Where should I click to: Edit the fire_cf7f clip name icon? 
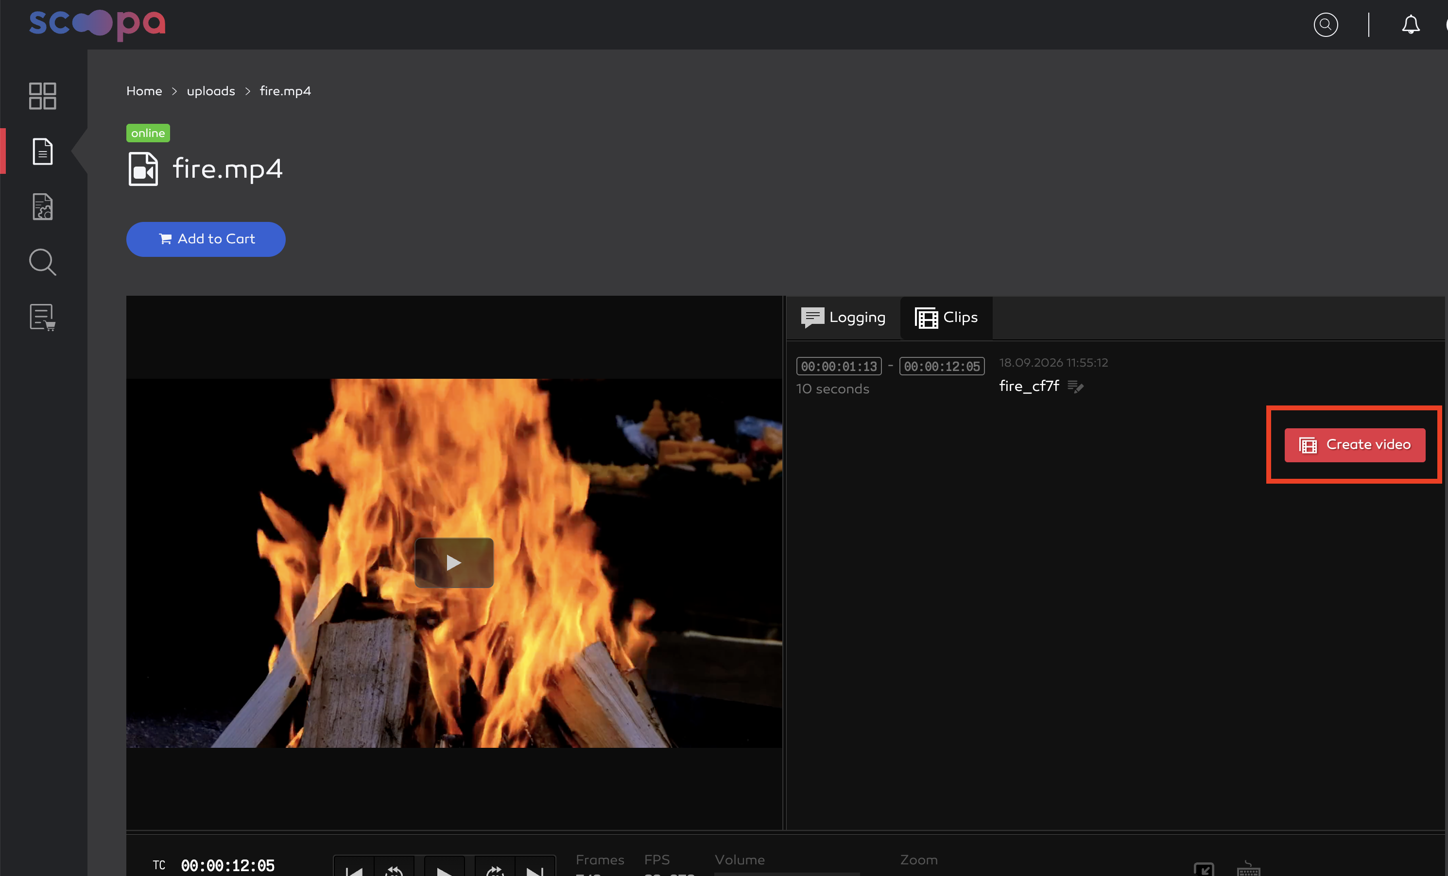(x=1075, y=387)
